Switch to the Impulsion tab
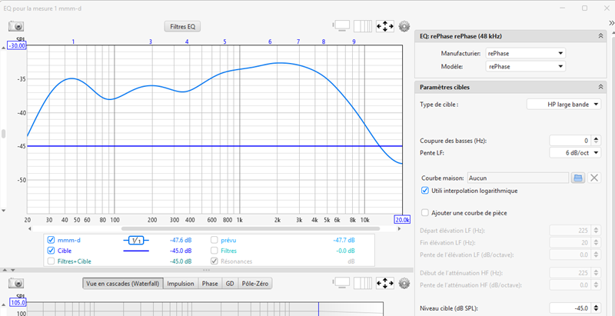 pos(181,284)
